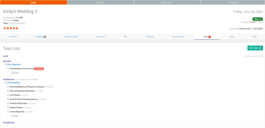Viewport: 265px width, 128px height.
Task: Select the Fulfillment pipeline stage
Action: [166, 2]
